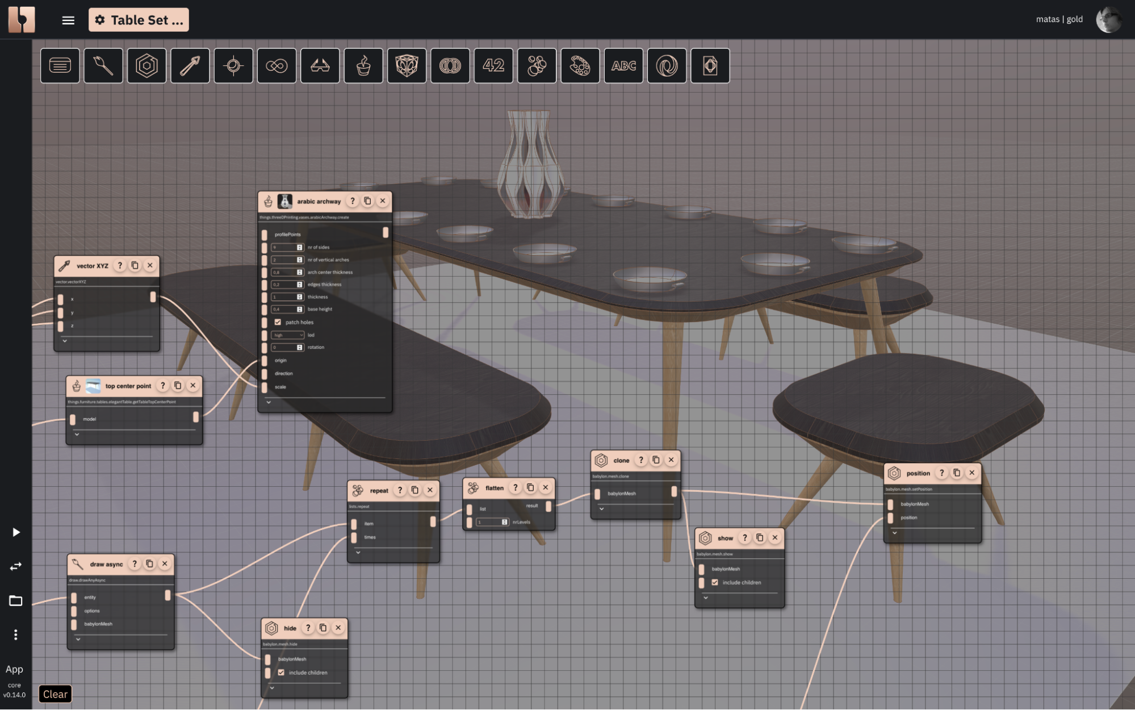The height and width of the screenshot is (710, 1135).
Task: Open the three-dot more menu in sidebar
Action: (15, 634)
